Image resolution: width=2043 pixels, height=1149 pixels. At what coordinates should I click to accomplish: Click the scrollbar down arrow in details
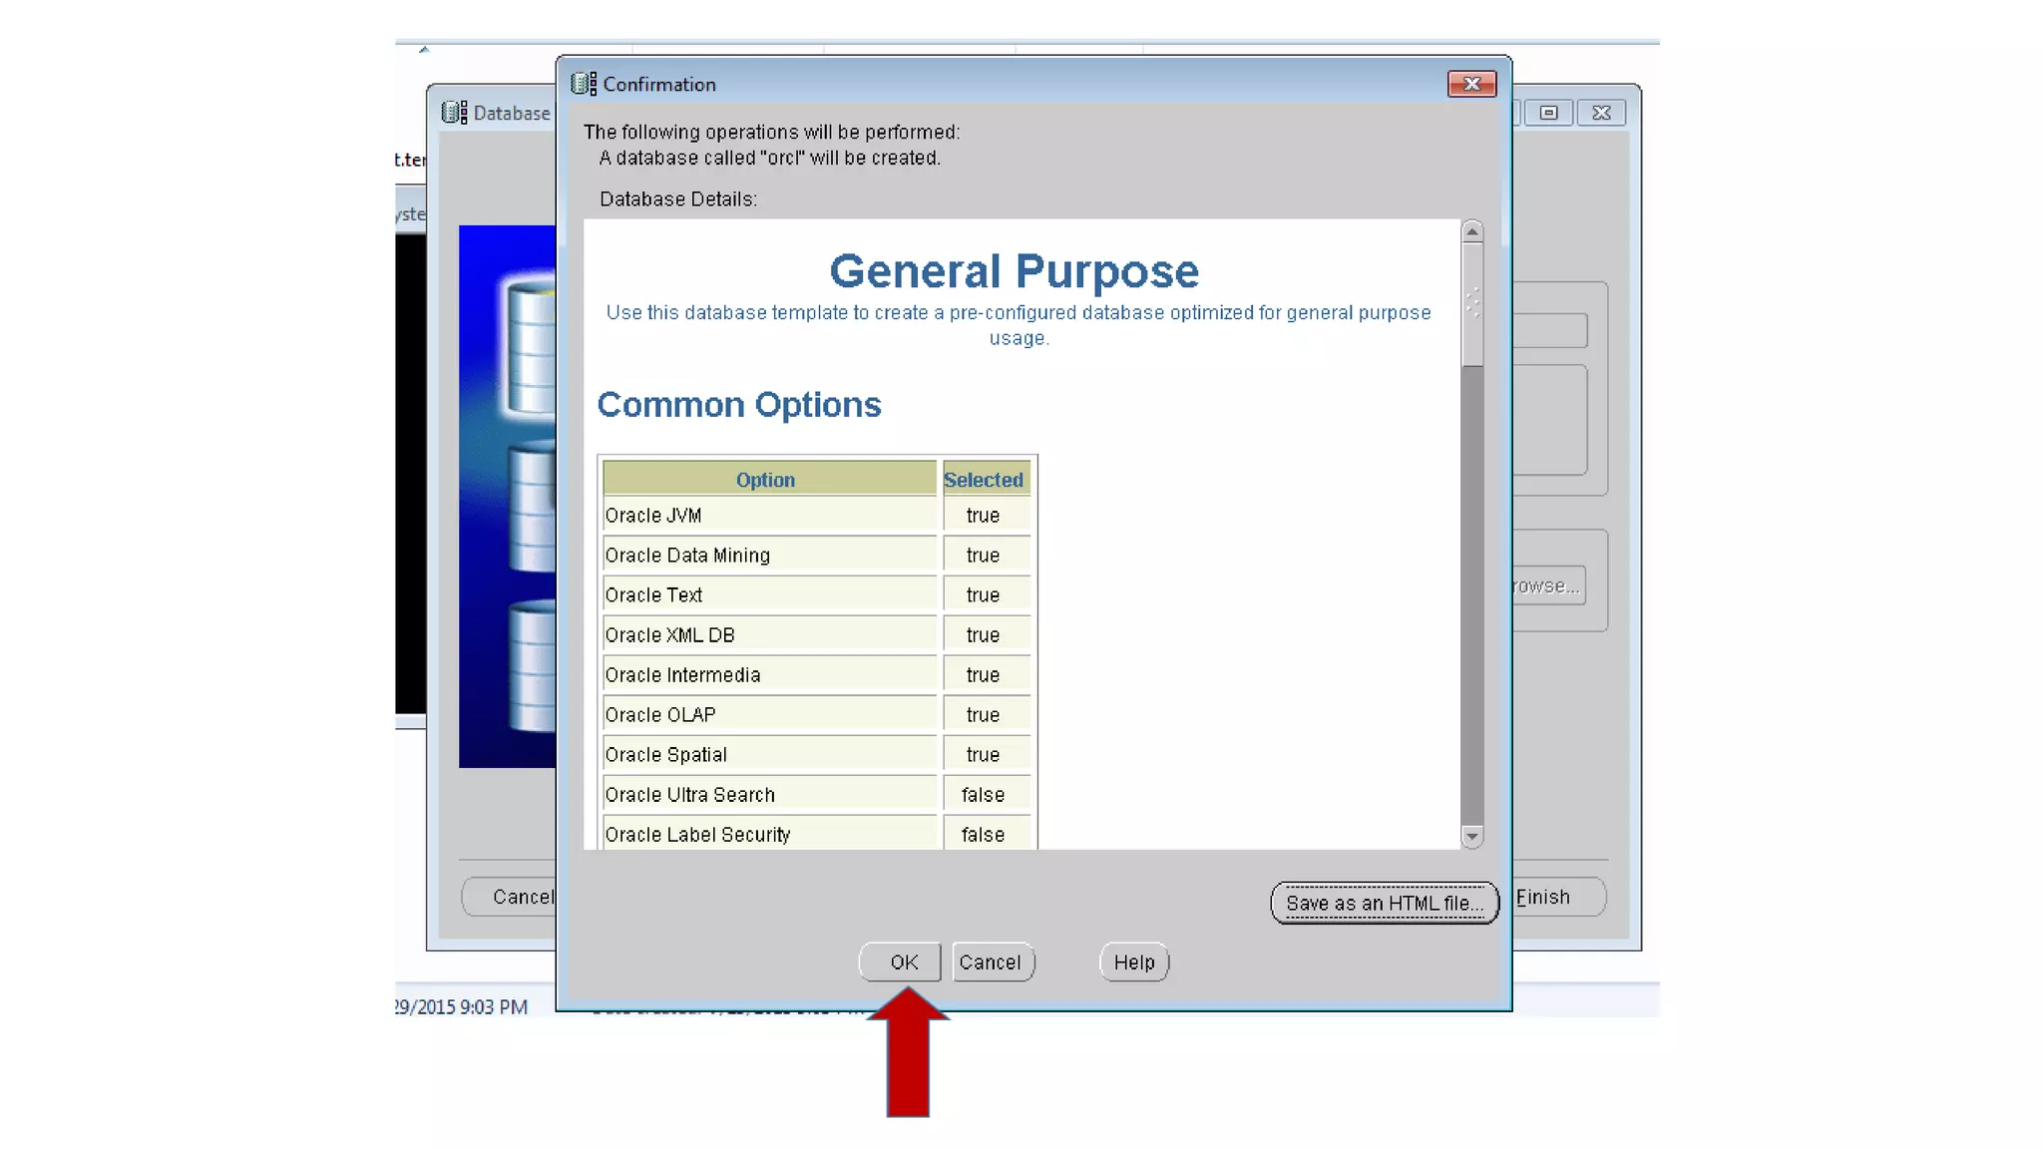(x=1471, y=837)
